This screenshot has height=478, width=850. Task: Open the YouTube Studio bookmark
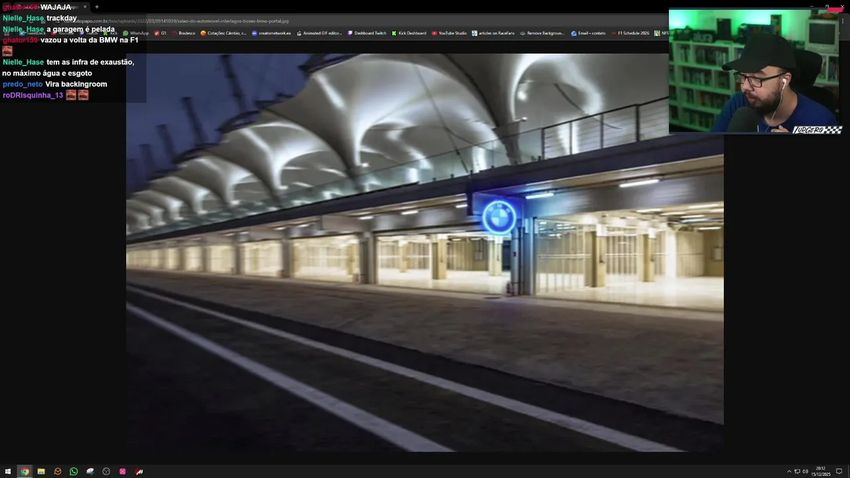click(450, 33)
